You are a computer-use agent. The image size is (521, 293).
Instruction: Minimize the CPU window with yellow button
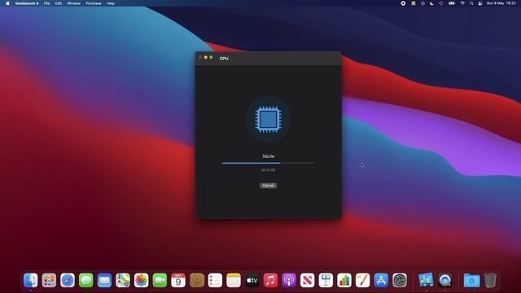(x=206, y=58)
